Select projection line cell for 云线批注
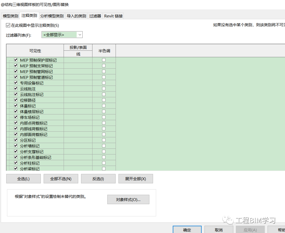The height and width of the screenshot is (233, 285). (x=78, y=88)
